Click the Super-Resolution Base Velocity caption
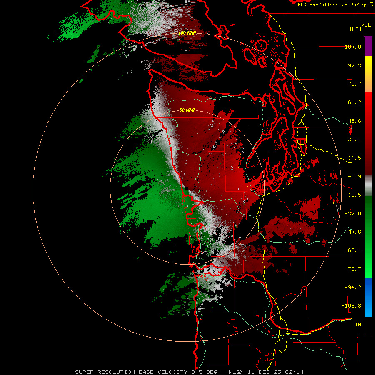The width and height of the screenshot is (375, 375). [190, 372]
